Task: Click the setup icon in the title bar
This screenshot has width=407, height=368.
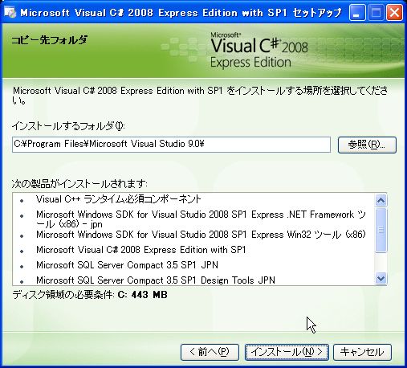Action: [10, 12]
